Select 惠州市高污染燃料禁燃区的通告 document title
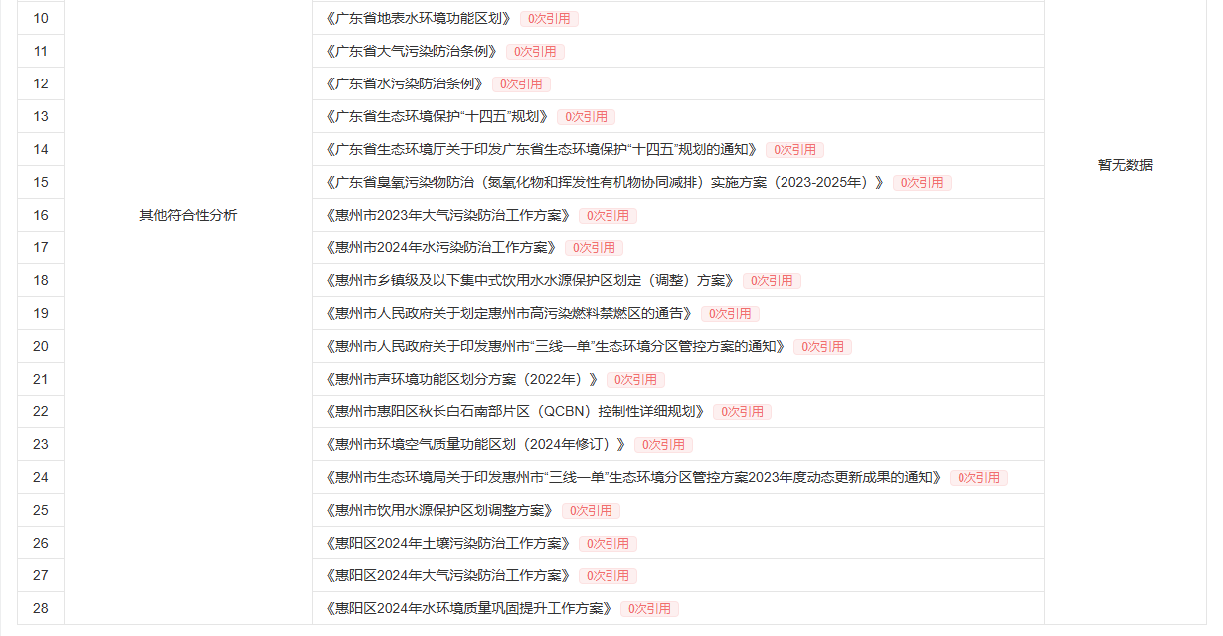Screen dimensions: 1223x636 click(508, 313)
